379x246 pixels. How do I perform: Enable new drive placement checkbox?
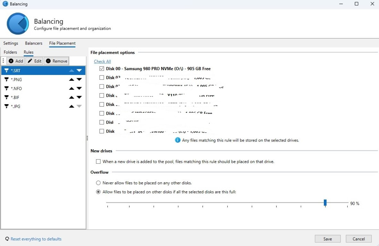98,162
